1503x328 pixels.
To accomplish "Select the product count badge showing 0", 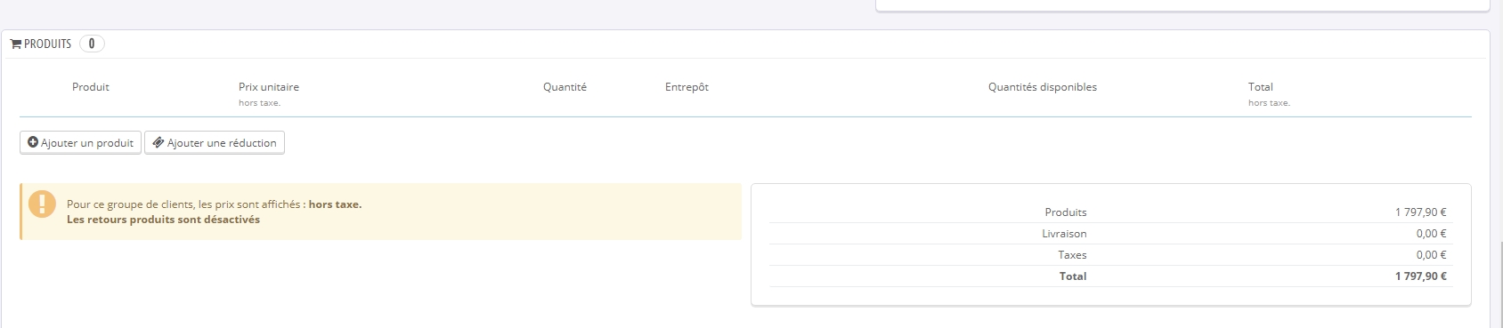I will [92, 44].
